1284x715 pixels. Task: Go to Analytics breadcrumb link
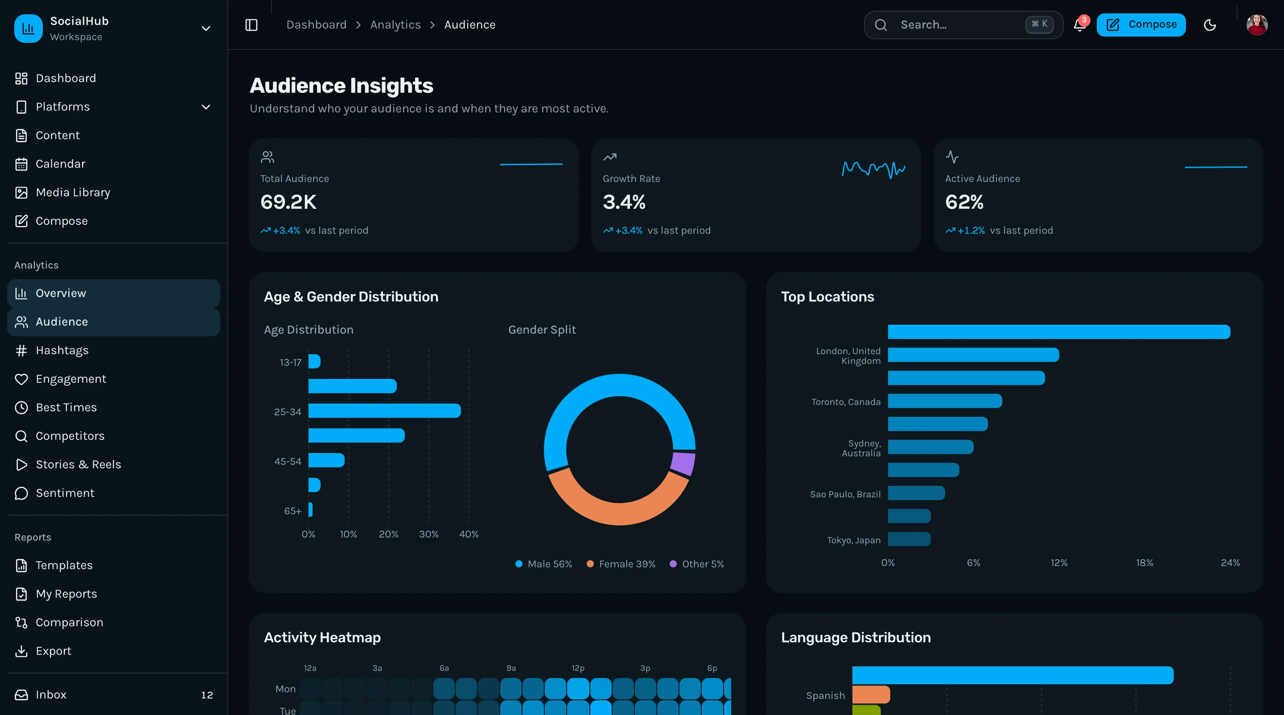(x=395, y=25)
